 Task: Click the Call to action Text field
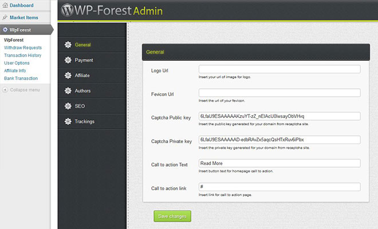[279, 163]
